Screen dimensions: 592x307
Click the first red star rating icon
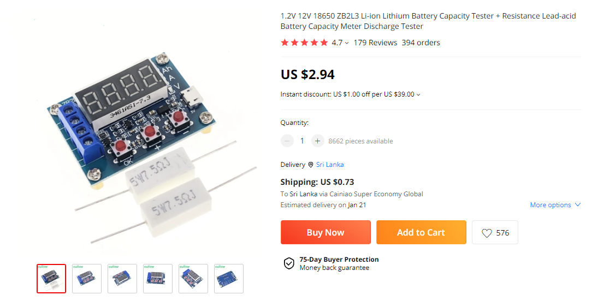pos(285,43)
